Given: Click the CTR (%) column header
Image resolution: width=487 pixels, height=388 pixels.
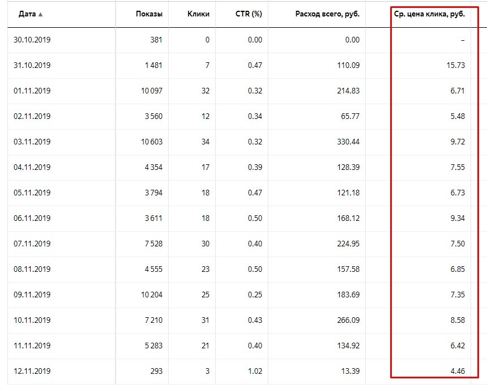Looking at the screenshot, I should click(249, 14).
